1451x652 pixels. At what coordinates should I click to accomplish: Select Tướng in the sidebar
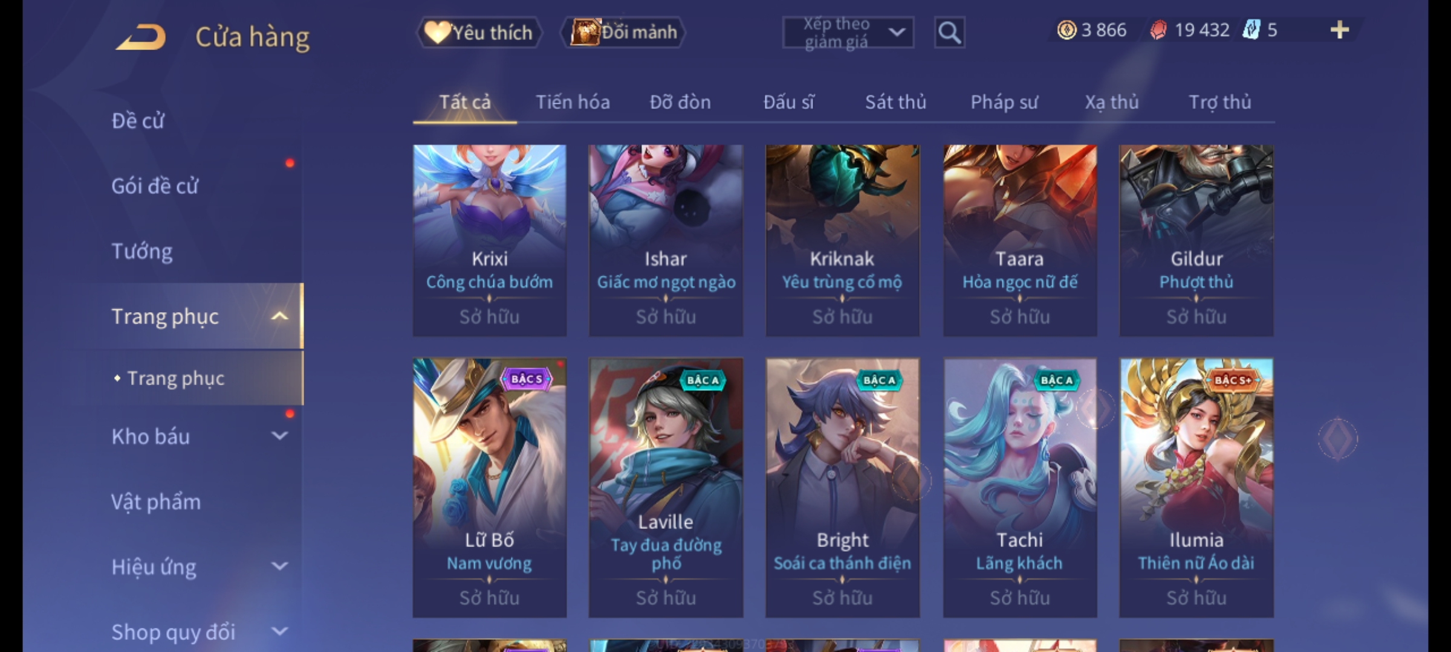pyautogui.click(x=142, y=251)
